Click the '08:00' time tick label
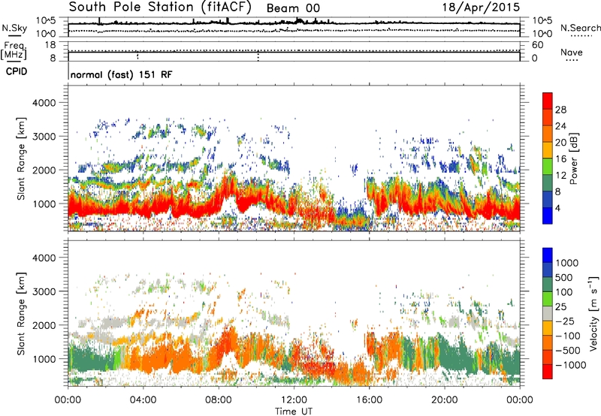Screen dimensions: 601x416 (219, 400)
